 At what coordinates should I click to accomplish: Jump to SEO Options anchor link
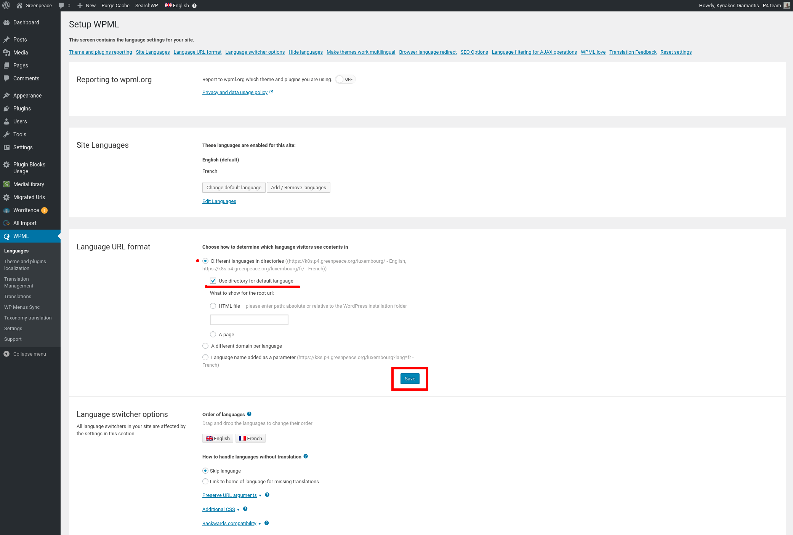pyautogui.click(x=474, y=52)
